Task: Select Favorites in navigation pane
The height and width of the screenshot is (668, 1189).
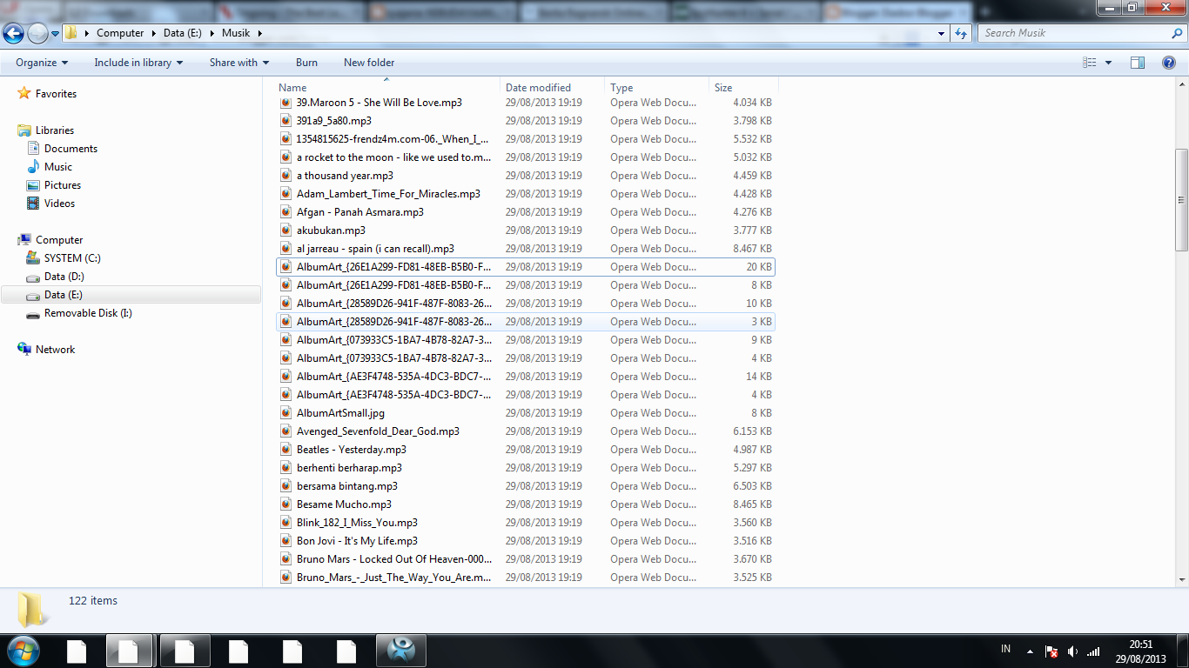Action: click(56, 94)
